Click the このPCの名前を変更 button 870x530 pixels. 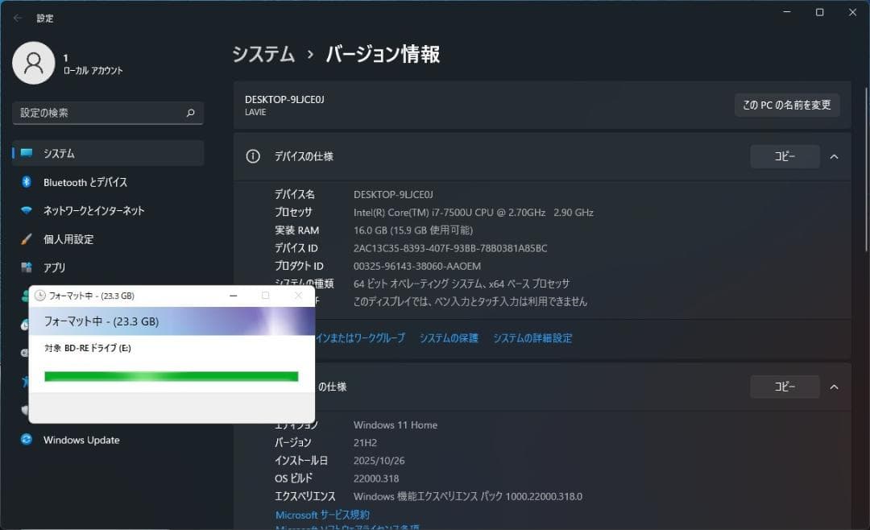tap(787, 105)
